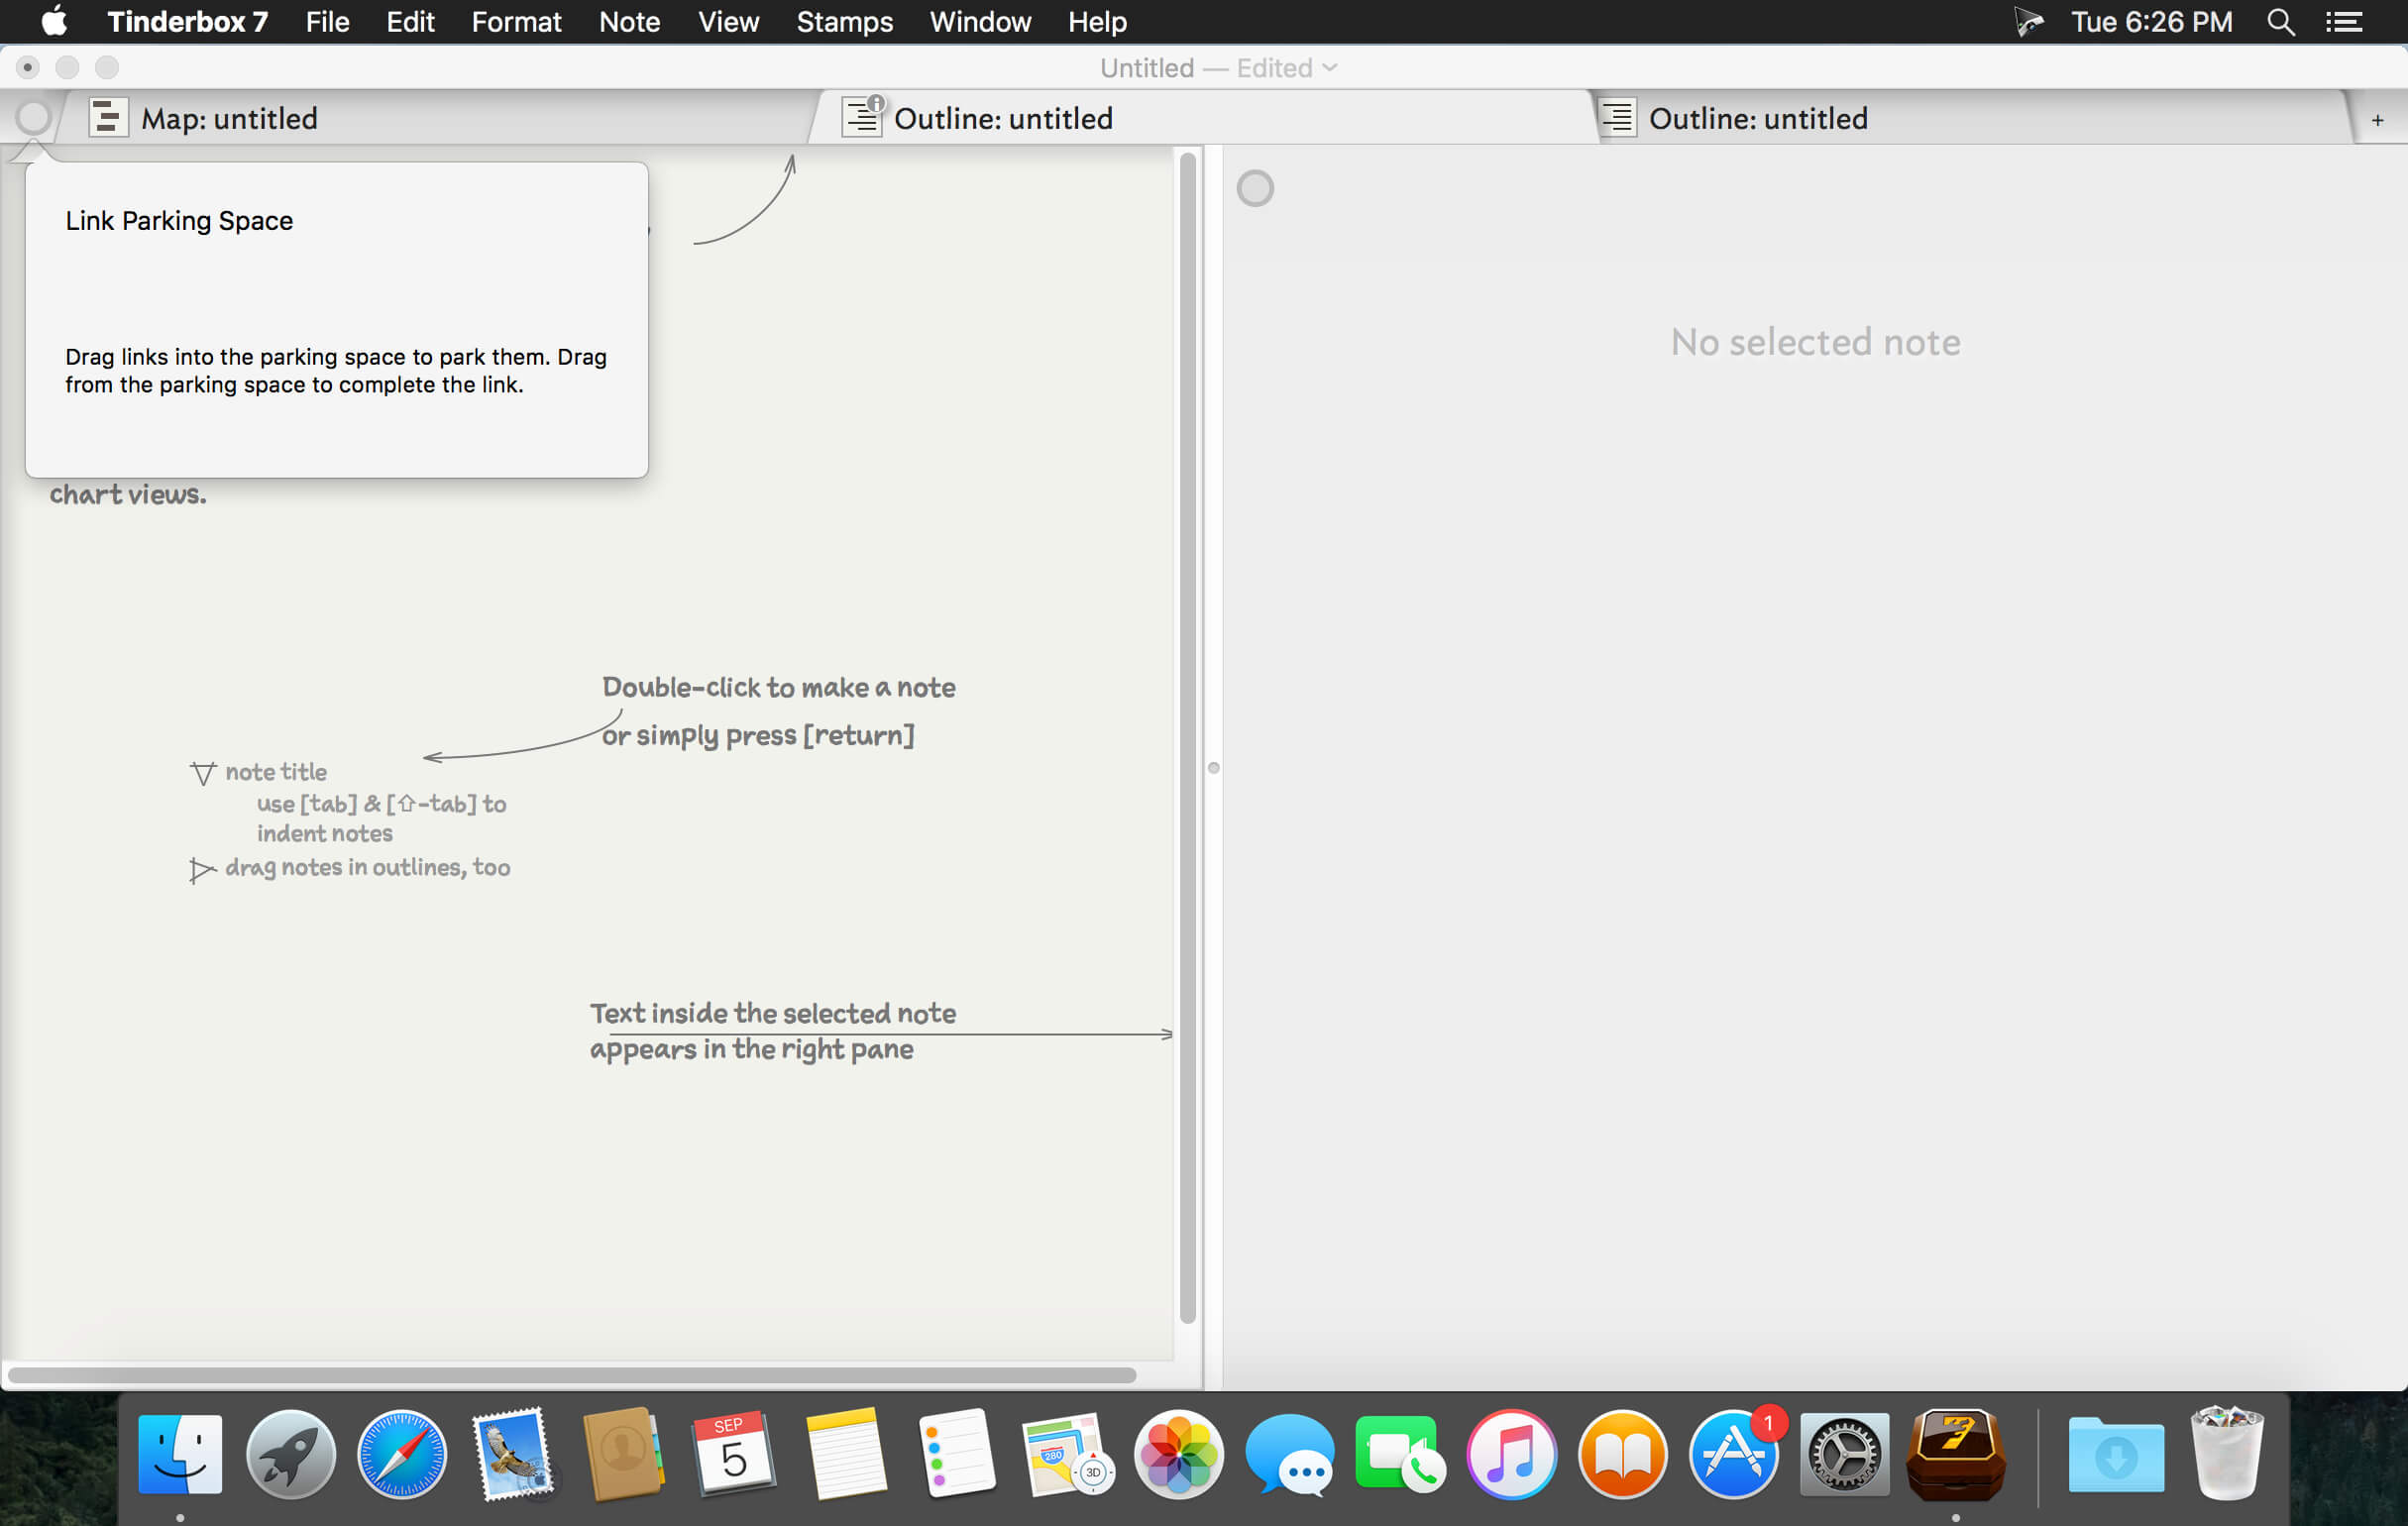Open Spotlight search in menu bar
Image resolution: width=2408 pixels, height=1526 pixels.
[2280, 22]
